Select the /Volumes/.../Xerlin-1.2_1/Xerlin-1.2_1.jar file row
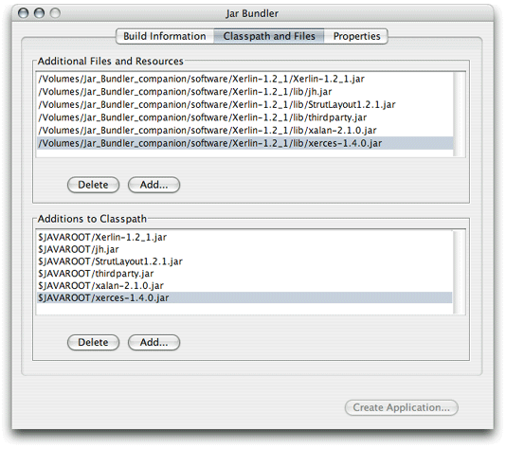Image resolution: width=506 pixels, height=449 pixels. pos(244,79)
